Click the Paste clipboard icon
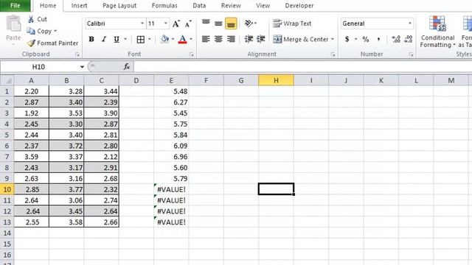The width and height of the screenshot is (472, 265). click(13, 24)
